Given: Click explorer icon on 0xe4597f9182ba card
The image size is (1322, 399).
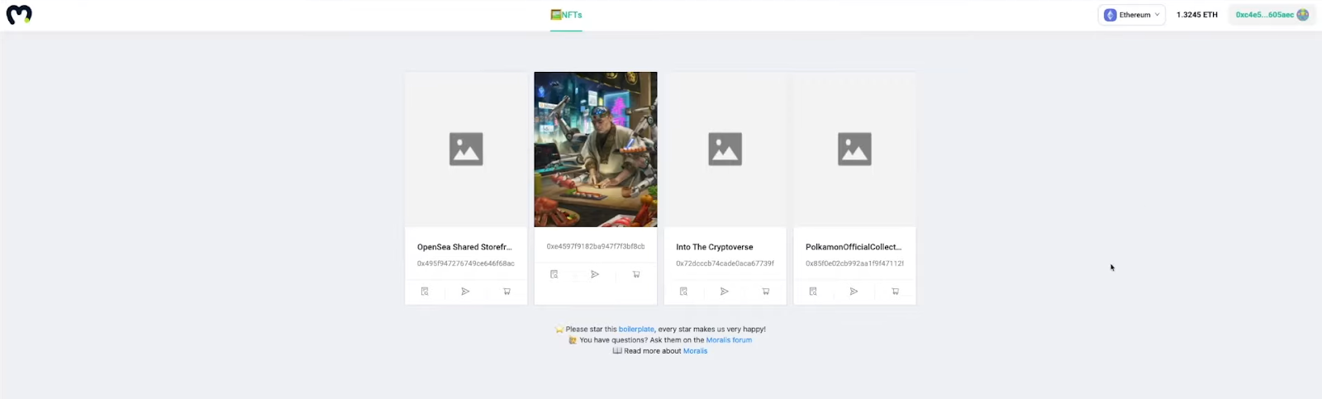Looking at the screenshot, I should 554,274.
